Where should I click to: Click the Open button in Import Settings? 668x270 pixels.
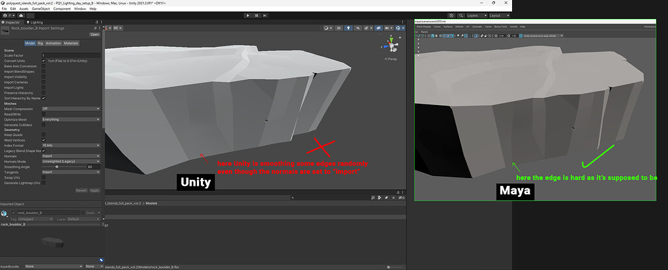pyautogui.click(x=95, y=35)
